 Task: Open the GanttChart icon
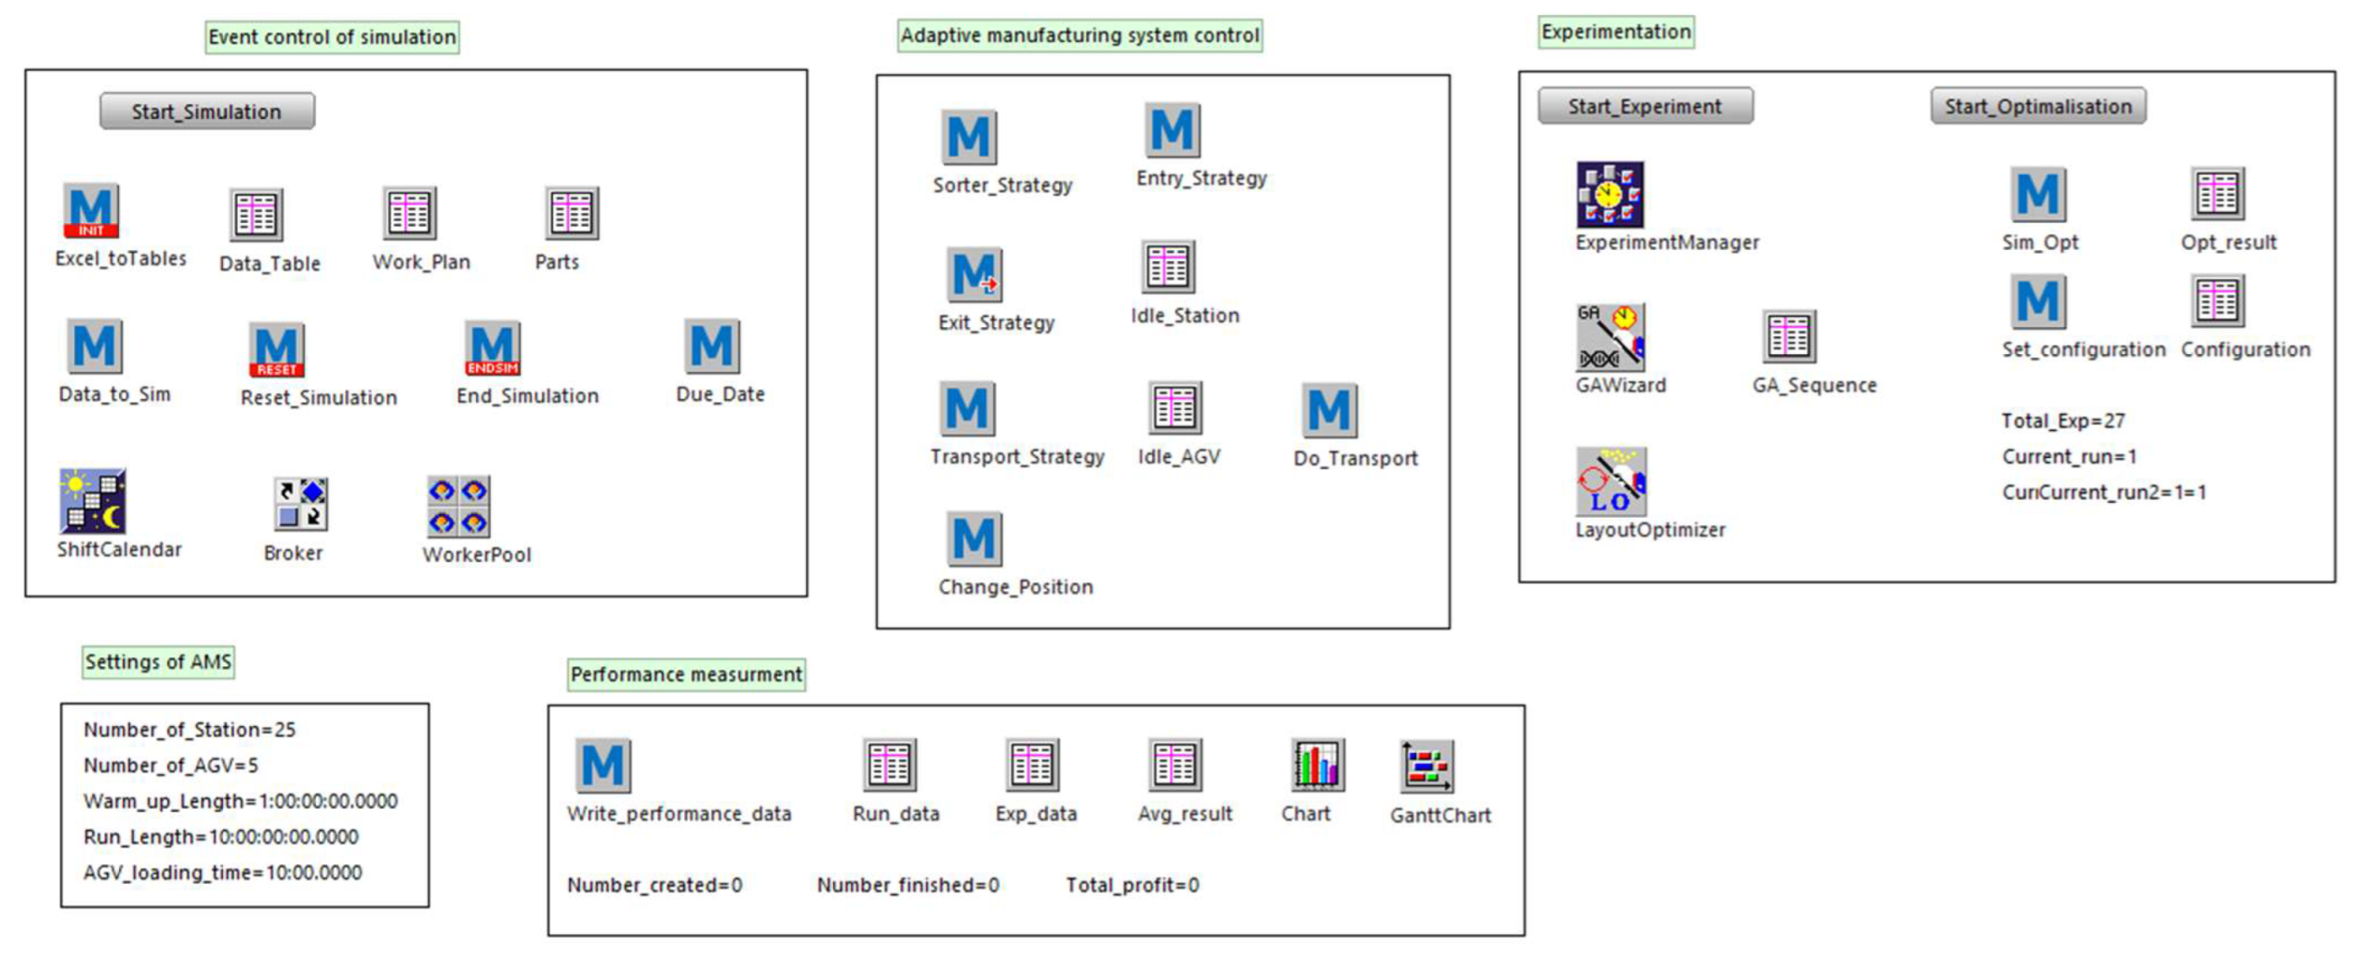click(x=1427, y=766)
